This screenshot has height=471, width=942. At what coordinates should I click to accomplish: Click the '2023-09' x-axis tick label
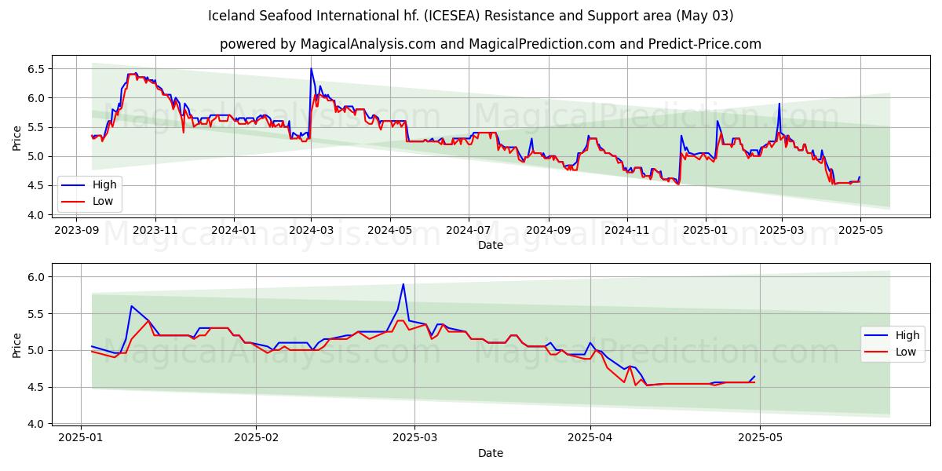pos(77,229)
